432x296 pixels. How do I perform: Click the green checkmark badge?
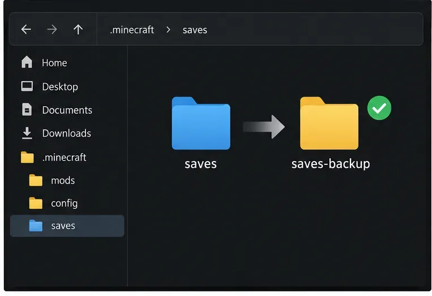click(379, 108)
